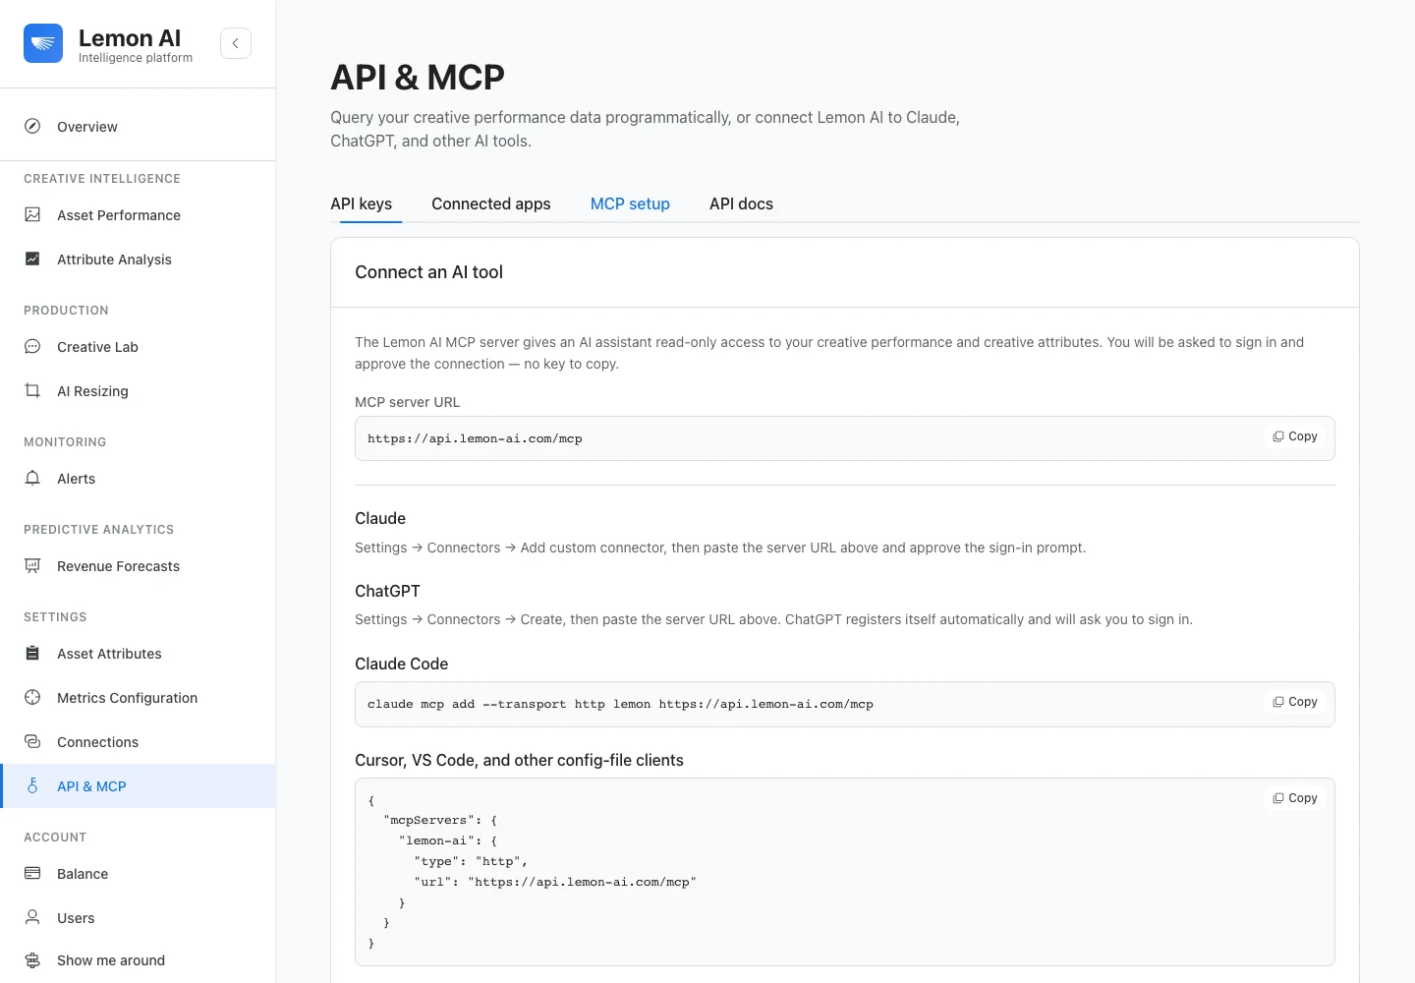Click the Balance card icon
The image size is (1415, 983).
pyautogui.click(x=32, y=873)
